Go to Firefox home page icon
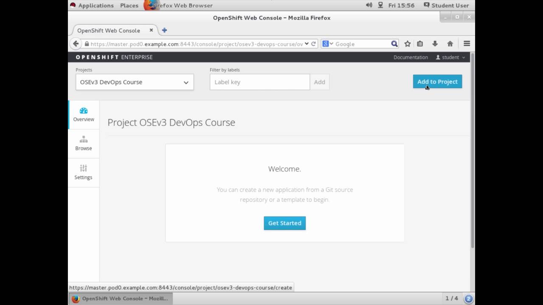This screenshot has width=543, height=305. click(x=450, y=44)
